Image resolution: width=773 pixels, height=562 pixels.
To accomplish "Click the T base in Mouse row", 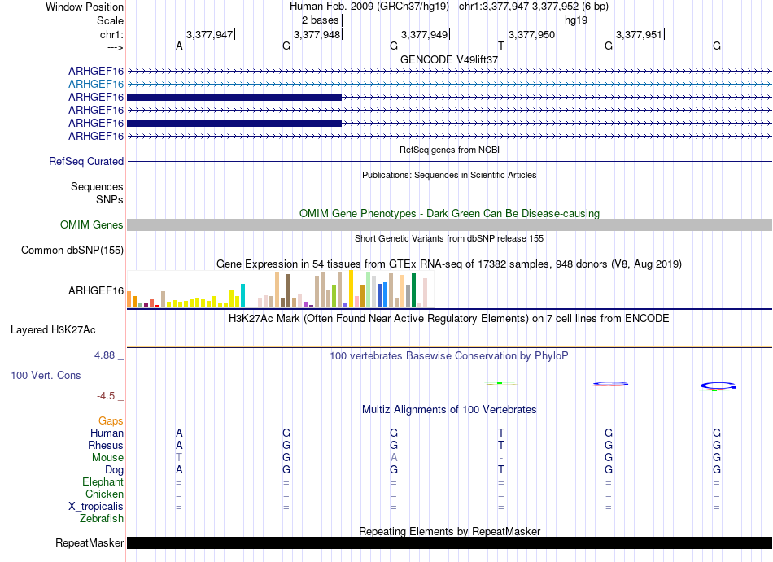I will (179, 458).
